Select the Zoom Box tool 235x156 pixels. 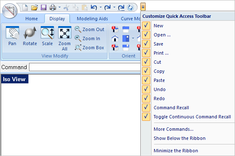click(x=89, y=48)
